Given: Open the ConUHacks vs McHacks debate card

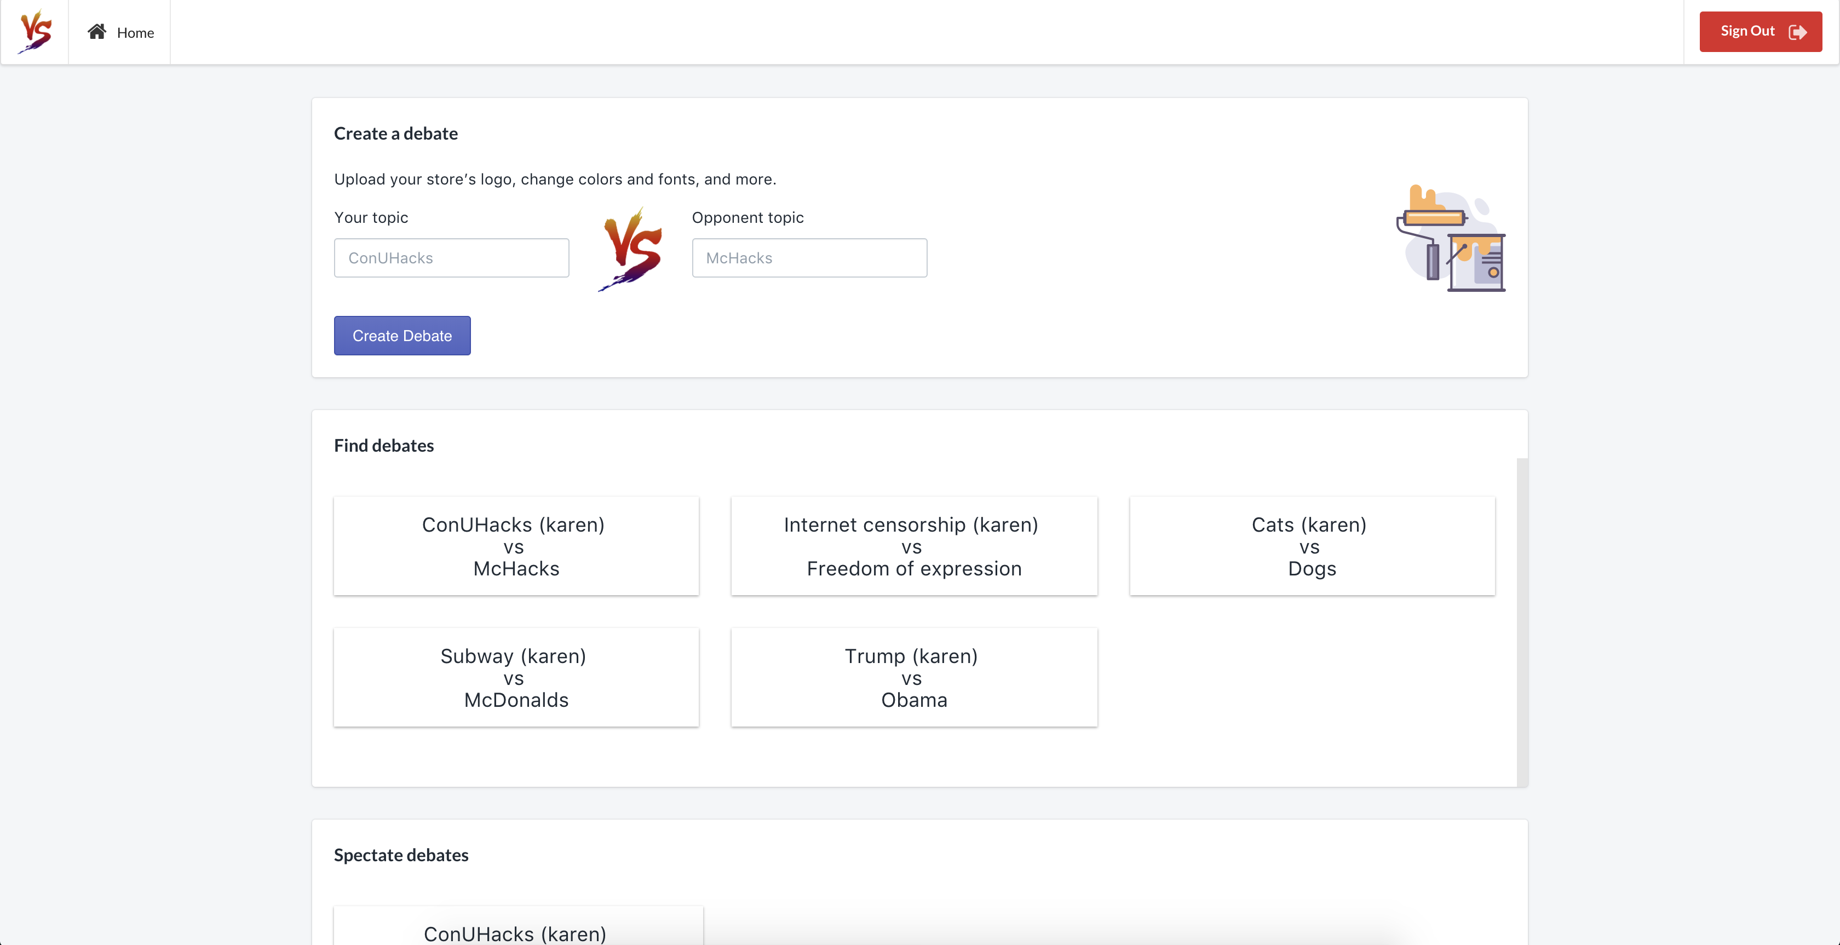Looking at the screenshot, I should click(x=516, y=546).
